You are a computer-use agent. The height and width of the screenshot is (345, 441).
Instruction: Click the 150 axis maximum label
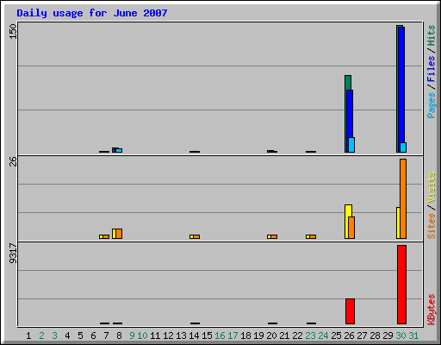click(x=13, y=31)
